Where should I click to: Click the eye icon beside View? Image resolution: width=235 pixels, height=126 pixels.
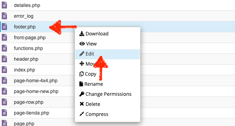(x=82, y=44)
